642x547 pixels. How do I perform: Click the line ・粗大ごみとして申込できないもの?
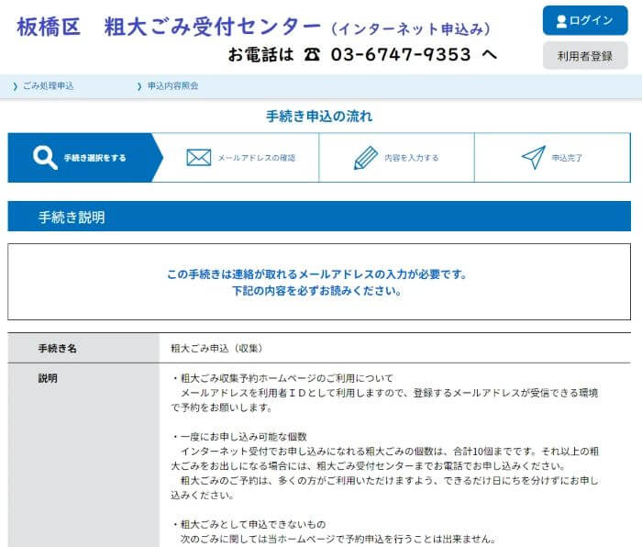coord(249,524)
